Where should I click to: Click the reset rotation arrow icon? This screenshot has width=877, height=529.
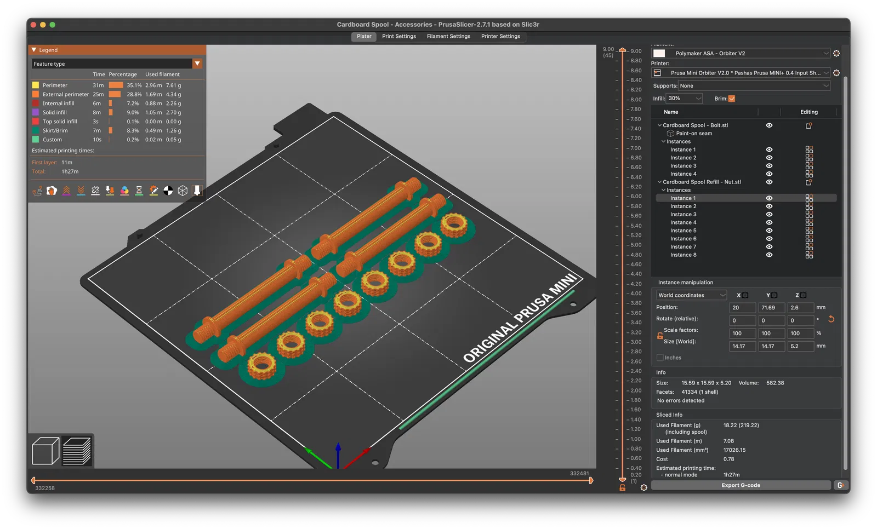coord(831,319)
